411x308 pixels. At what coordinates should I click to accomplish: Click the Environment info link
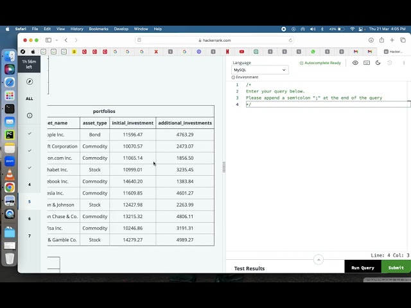(x=245, y=77)
